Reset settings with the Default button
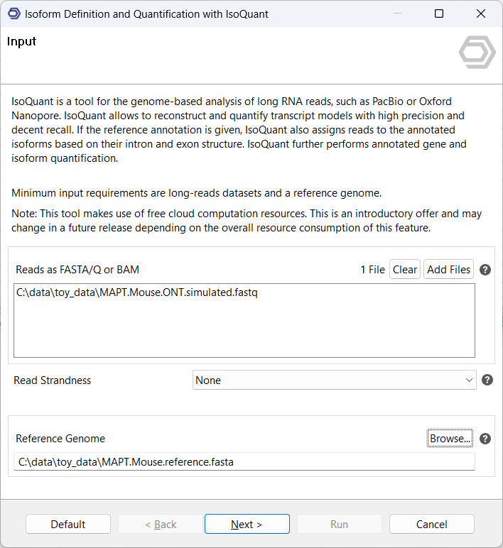 pos(68,524)
